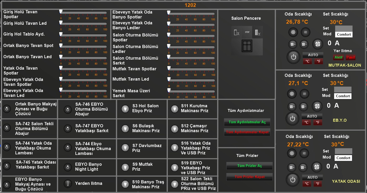Open the Comfort mode selector in MUTFAK-SALON
The width and height of the screenshot is (367, 193).
(344, 34)
